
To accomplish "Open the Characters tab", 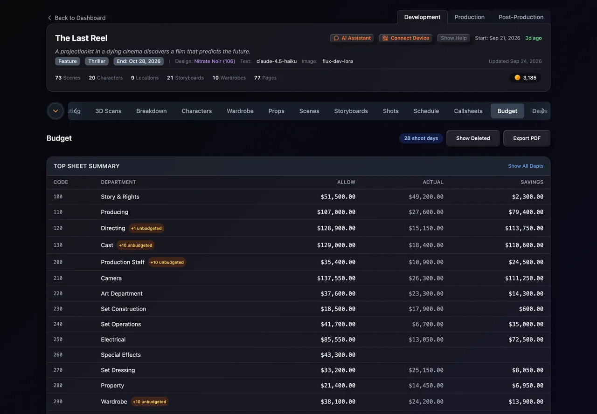I will click(197, 111).
